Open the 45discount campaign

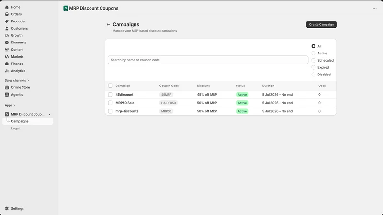point(124,94)
